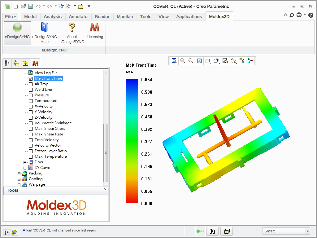This screenshot has height=238, width=317.
Task: Select the Applications ribbon tab
Action: [189, 17]
